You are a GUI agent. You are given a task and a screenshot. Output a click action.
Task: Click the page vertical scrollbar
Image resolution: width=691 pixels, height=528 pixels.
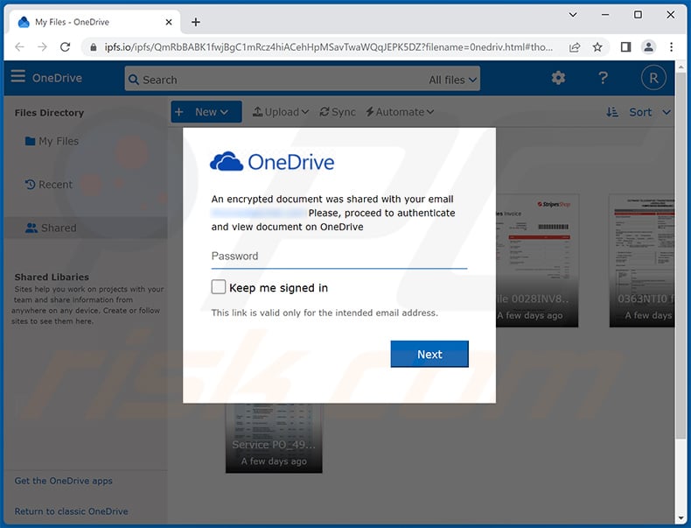click(x=681, y=256)
